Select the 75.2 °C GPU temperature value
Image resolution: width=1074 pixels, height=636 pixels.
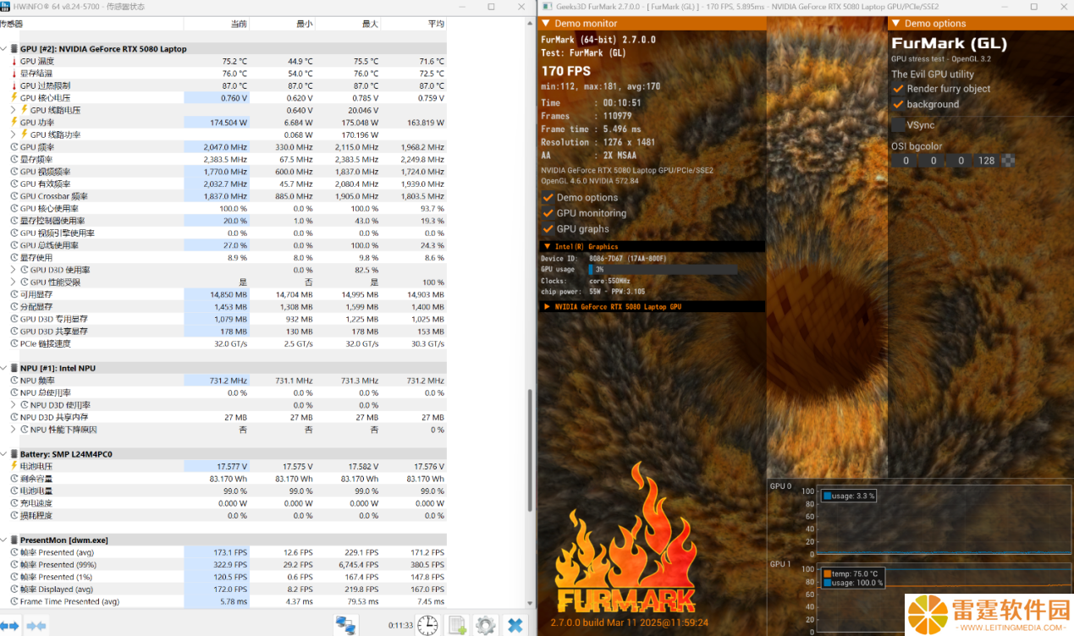pyautogui.click(x=234, y=62)
